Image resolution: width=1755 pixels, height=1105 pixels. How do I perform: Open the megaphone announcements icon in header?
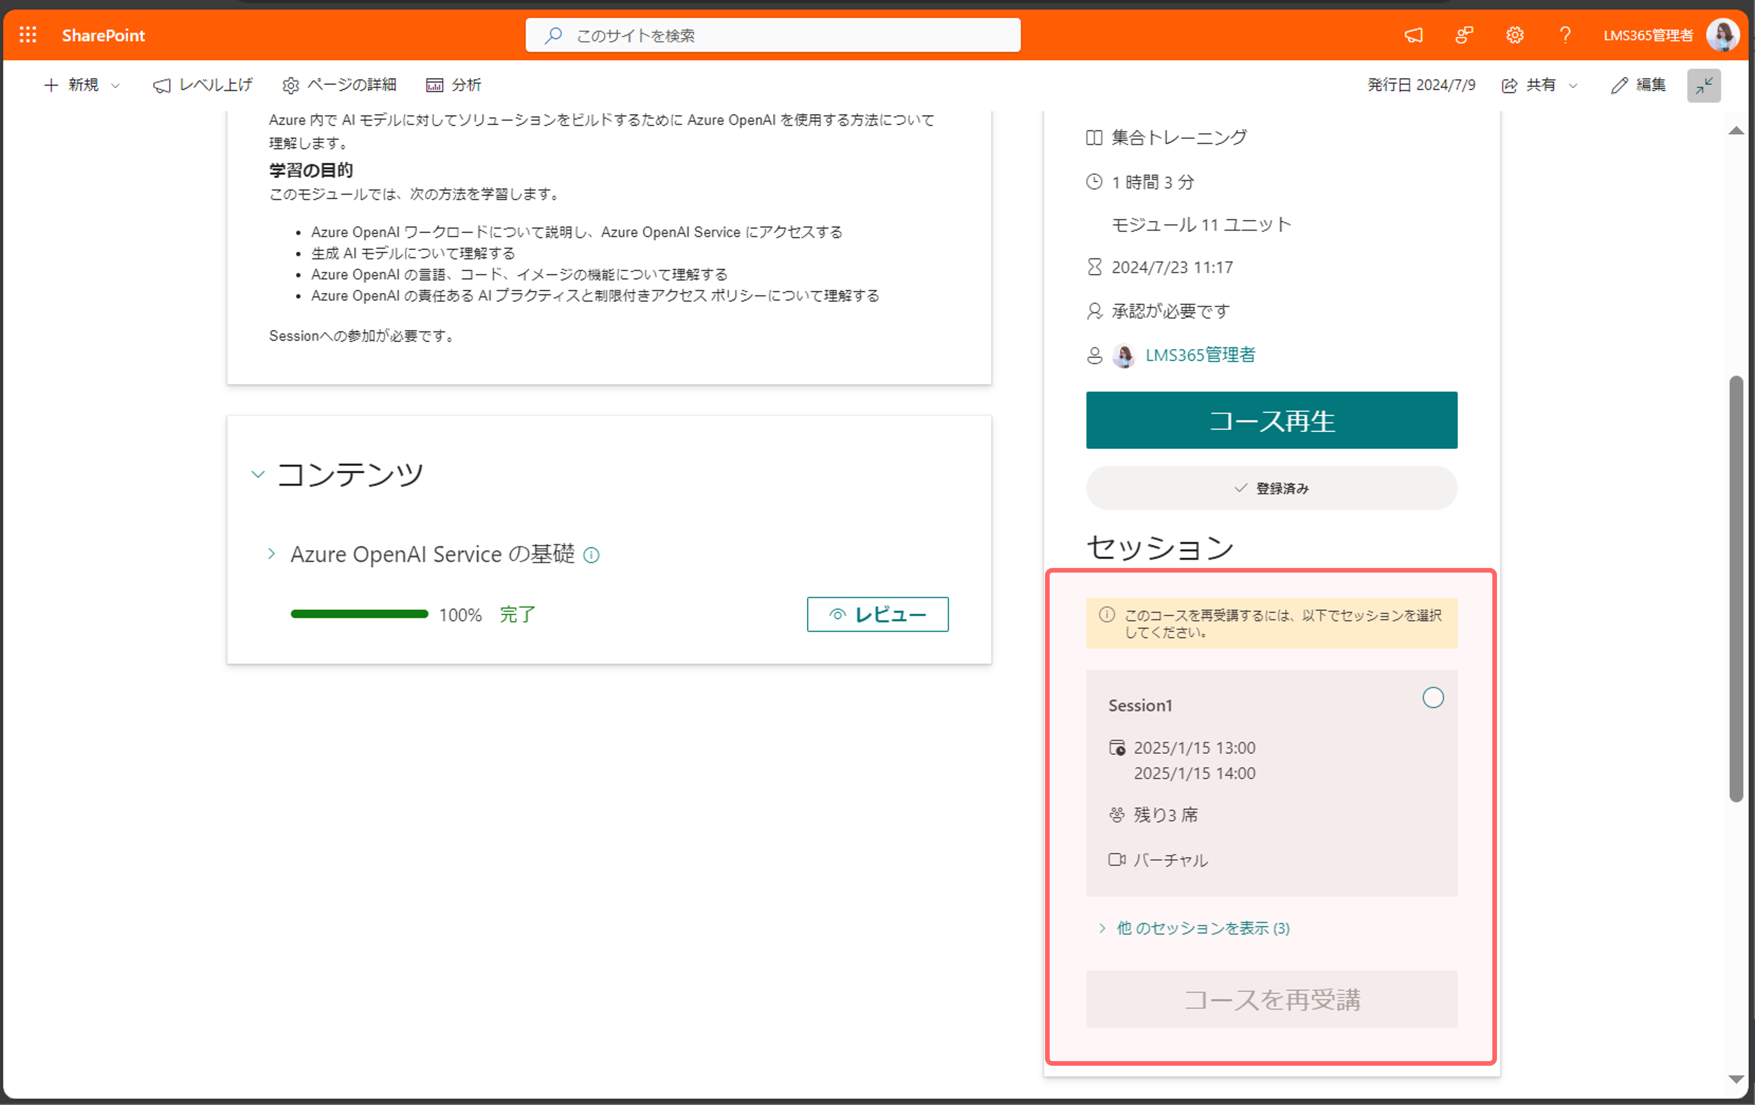1413,35
